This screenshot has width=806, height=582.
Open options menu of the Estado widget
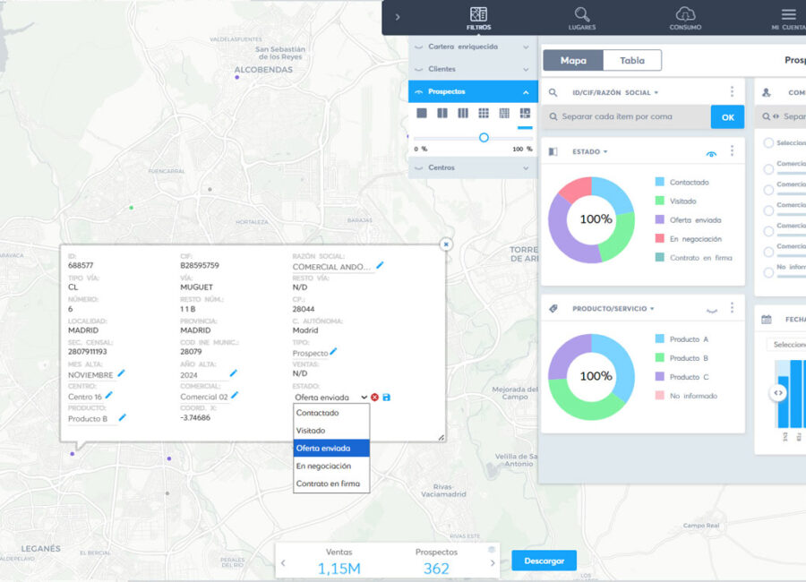click(732, 151)
